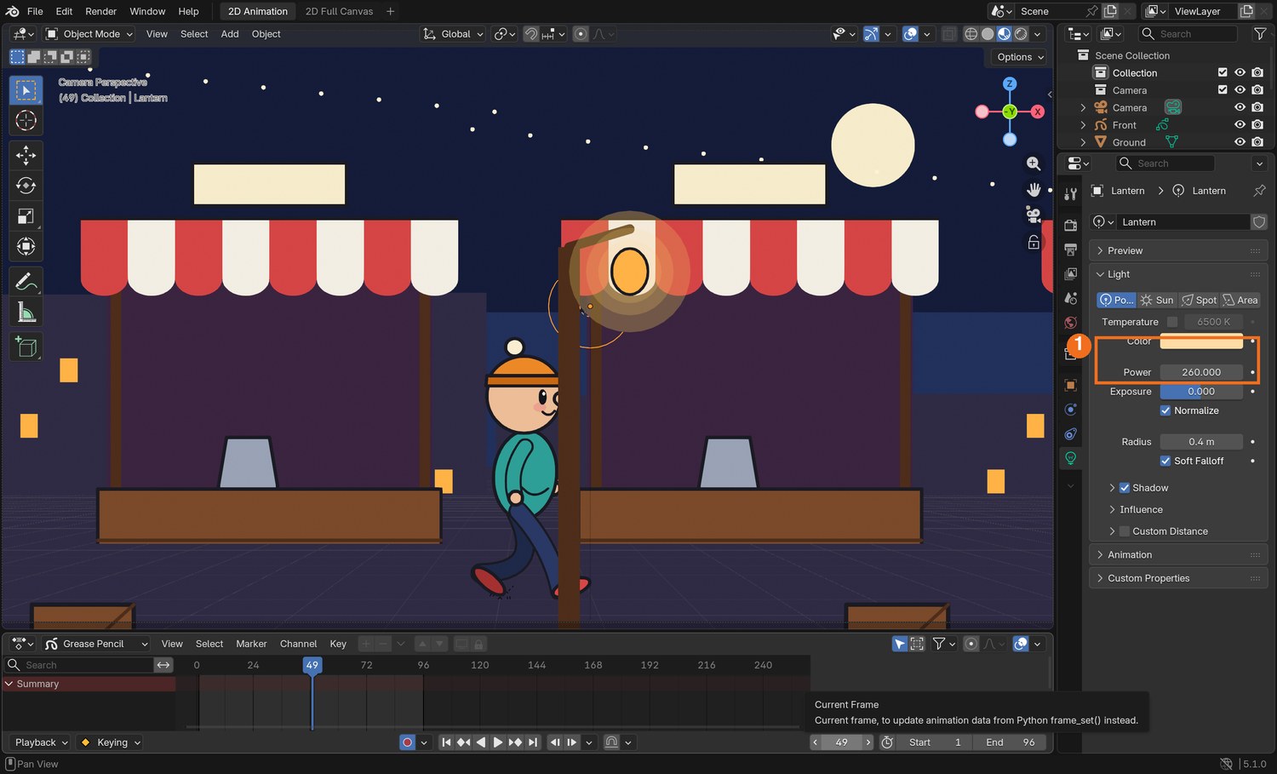Select the Rotate tool

point(26,186)
